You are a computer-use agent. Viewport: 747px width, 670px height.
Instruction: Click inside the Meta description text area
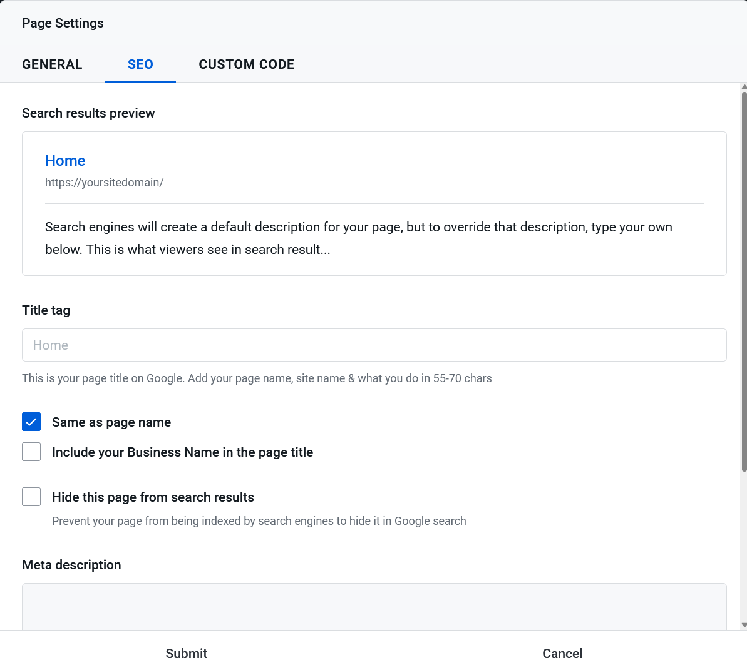coord(374,607)
